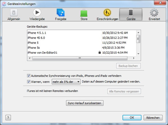Open the Freigabe sharing preferences
Viewport: 168px width, 125px height.
point(61,15)
